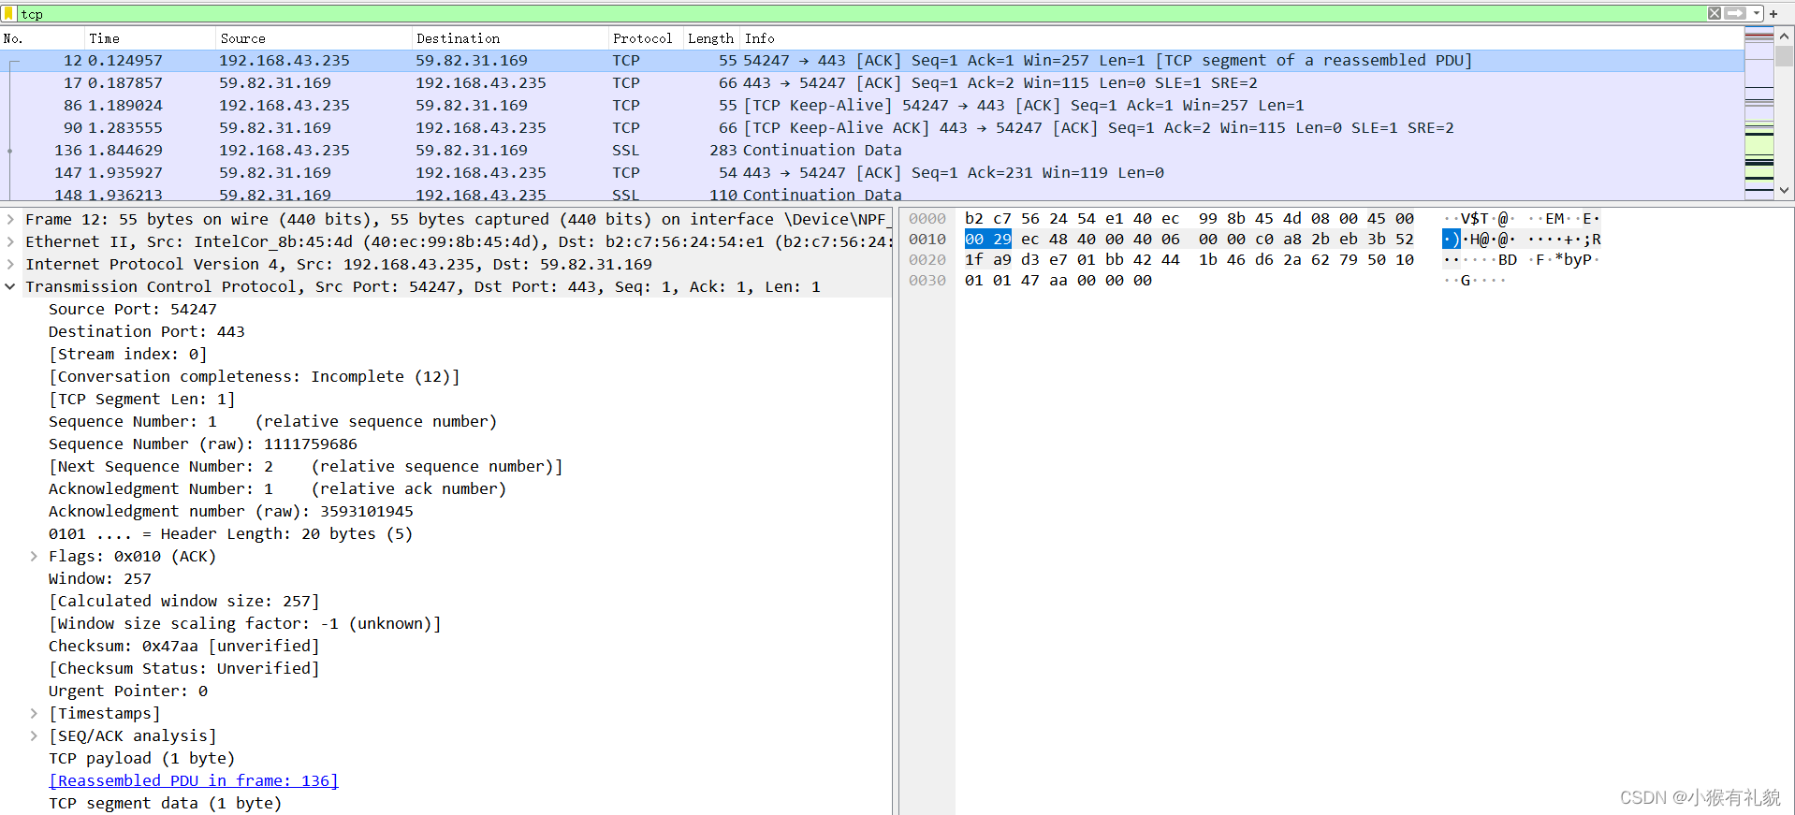Select the Window: 257 field
1795x815 pixels.
(100, 578)
